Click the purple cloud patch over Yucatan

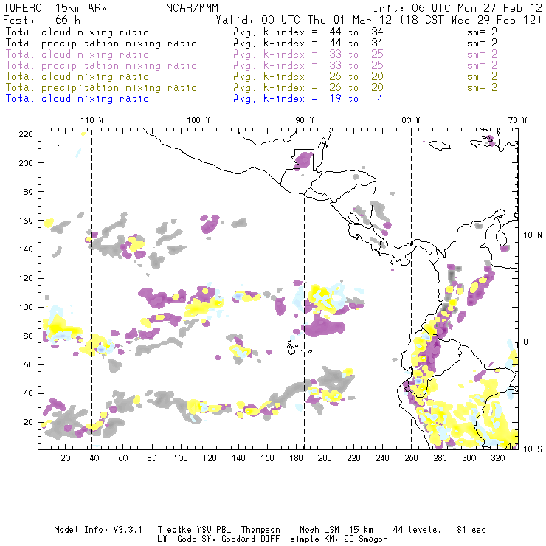pyautogui.click(x=303, y=159)
